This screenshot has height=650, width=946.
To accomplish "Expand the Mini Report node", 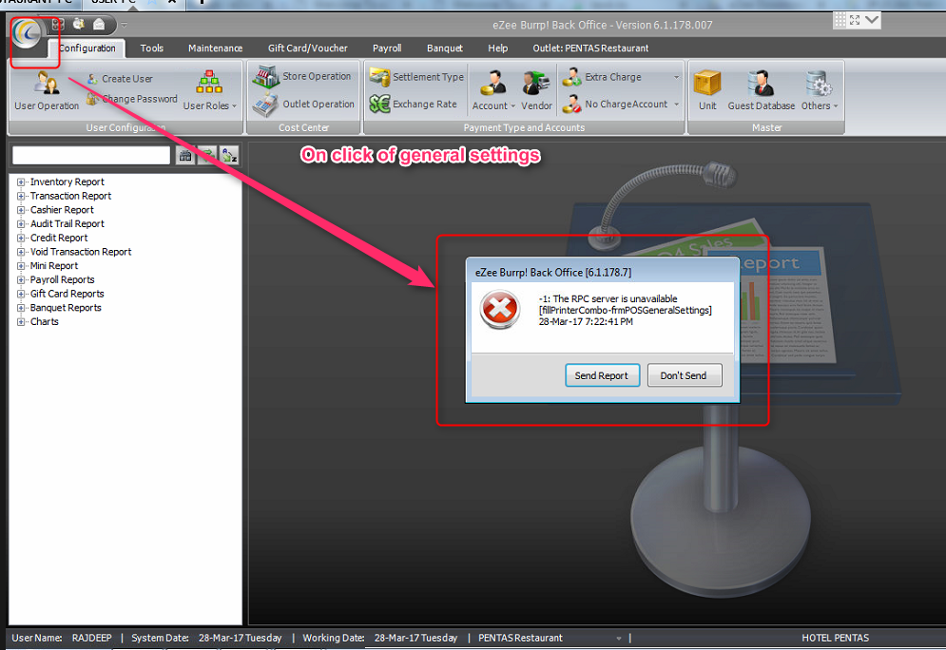I will click(21, 266).
